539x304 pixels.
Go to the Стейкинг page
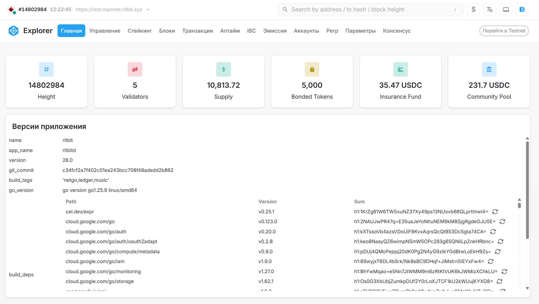tap(140, 31)
